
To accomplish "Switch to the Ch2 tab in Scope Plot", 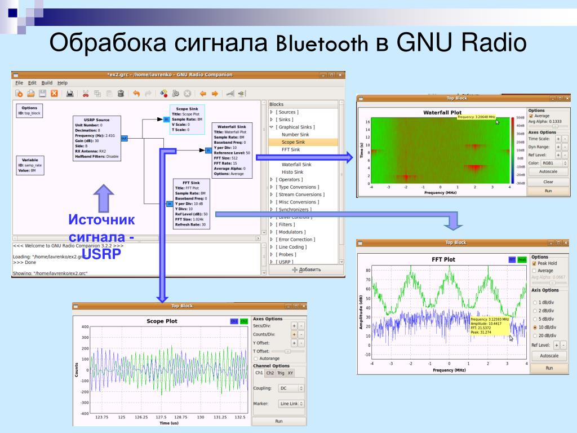I will (270, 373).
